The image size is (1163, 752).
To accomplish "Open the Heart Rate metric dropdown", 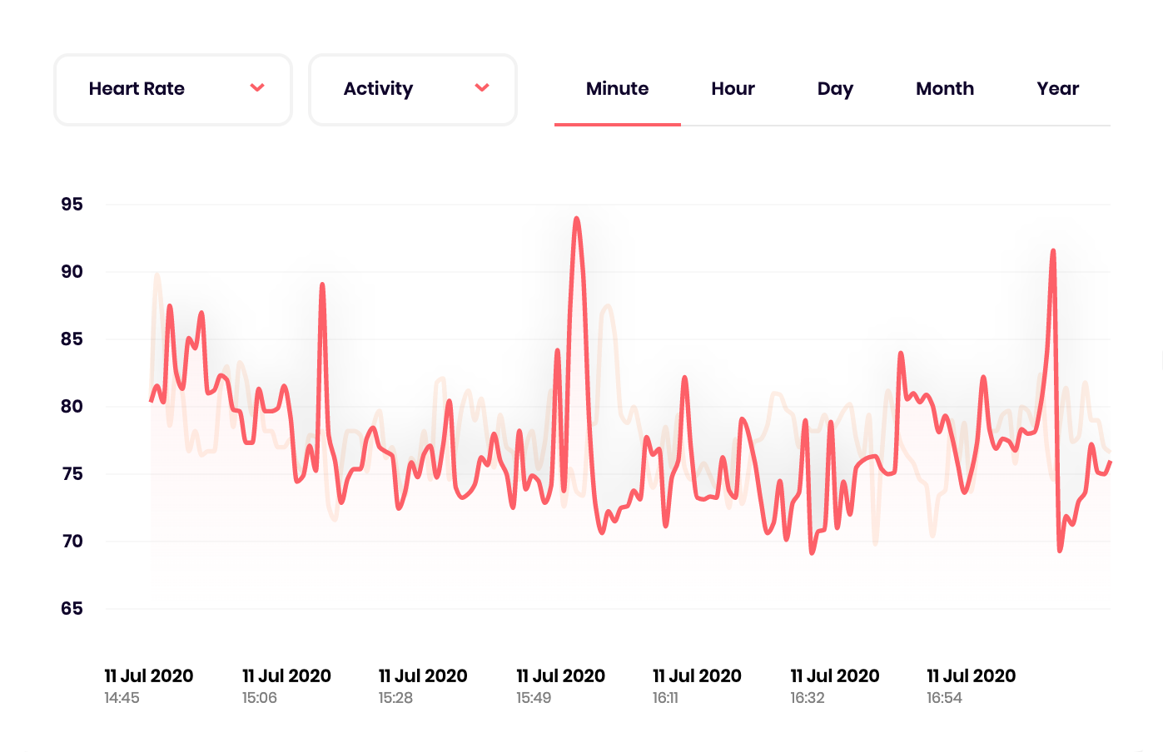I will coord(172,89).
